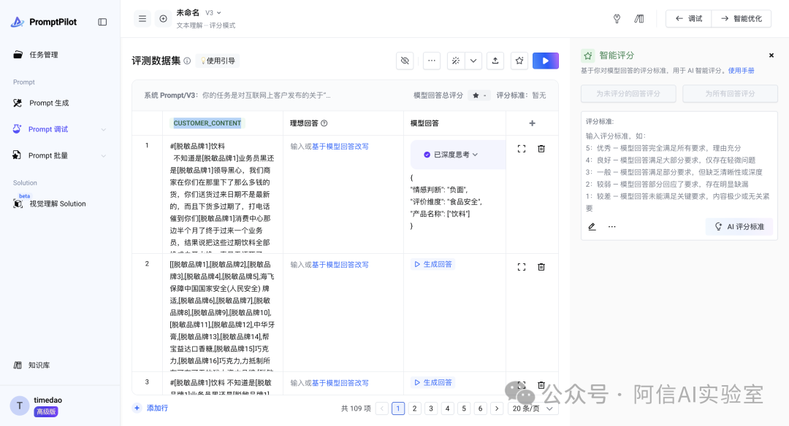Click the blue run play button
Viewport: 789px width, 426px height.
pos(546,61)
